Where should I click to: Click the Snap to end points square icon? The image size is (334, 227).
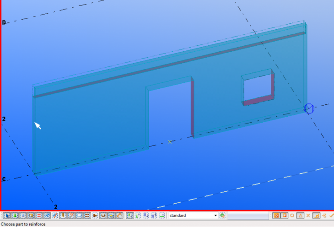click(x=285, y=216)
